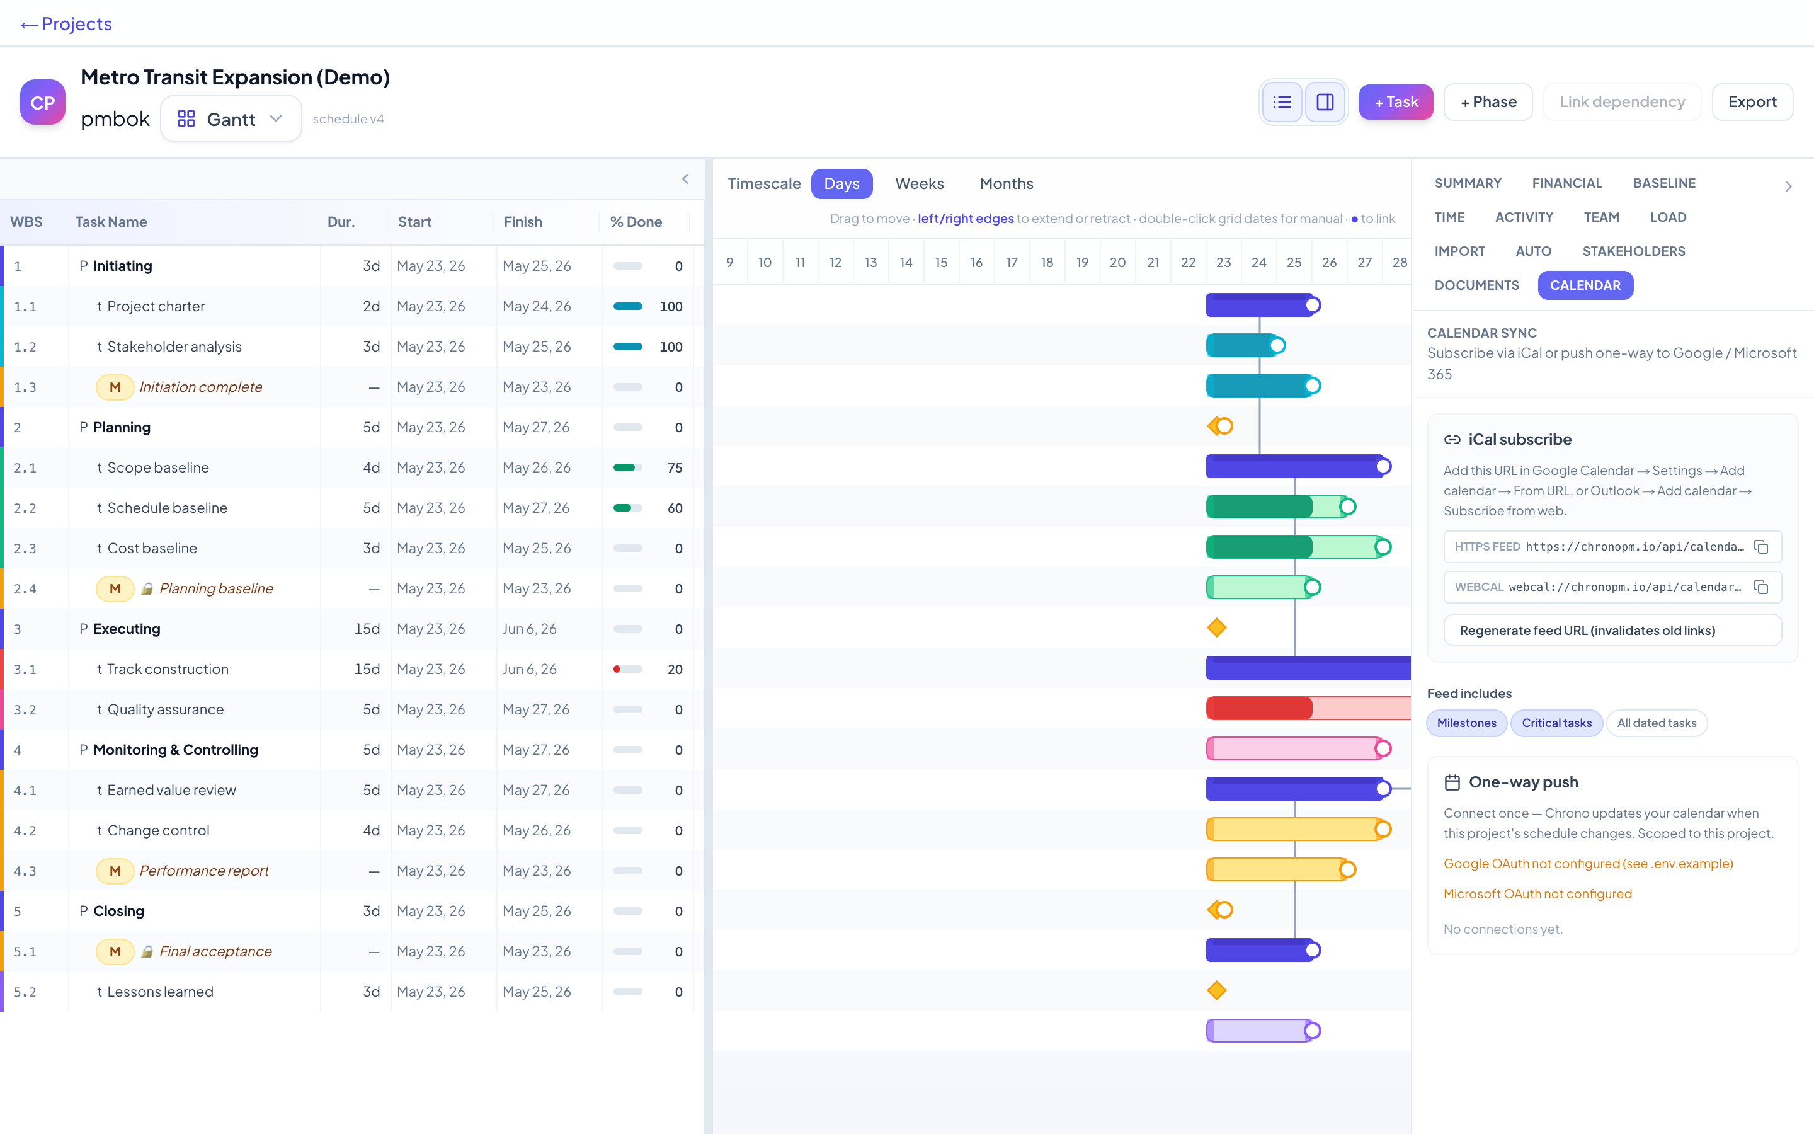1814x1134 pixels.
Task: Click the Link dependency button
Action: (x=1622, y=102)
